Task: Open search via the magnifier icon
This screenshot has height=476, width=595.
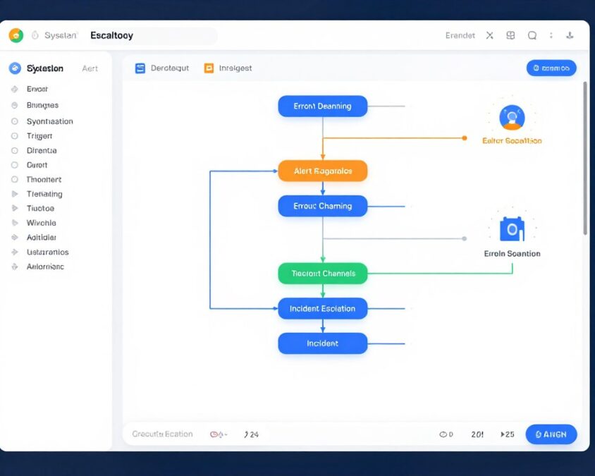Action: click(x=532, y=35)
